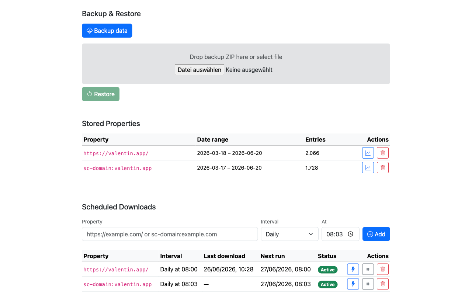Open the Interval dropdown set to Daily
Image resolution: width=472 pixels, height=295 pixels.
click(x=289, y=234)
